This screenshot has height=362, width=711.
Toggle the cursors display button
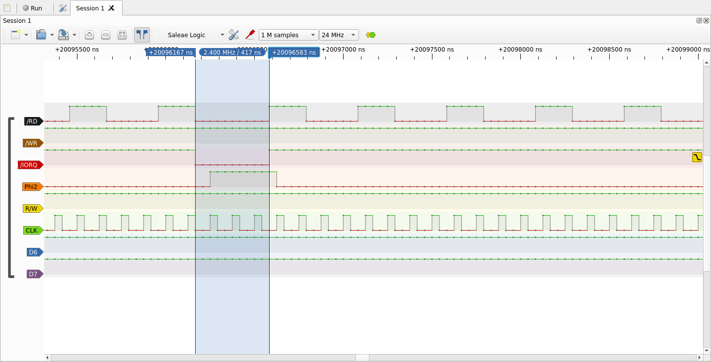(142, 35)
